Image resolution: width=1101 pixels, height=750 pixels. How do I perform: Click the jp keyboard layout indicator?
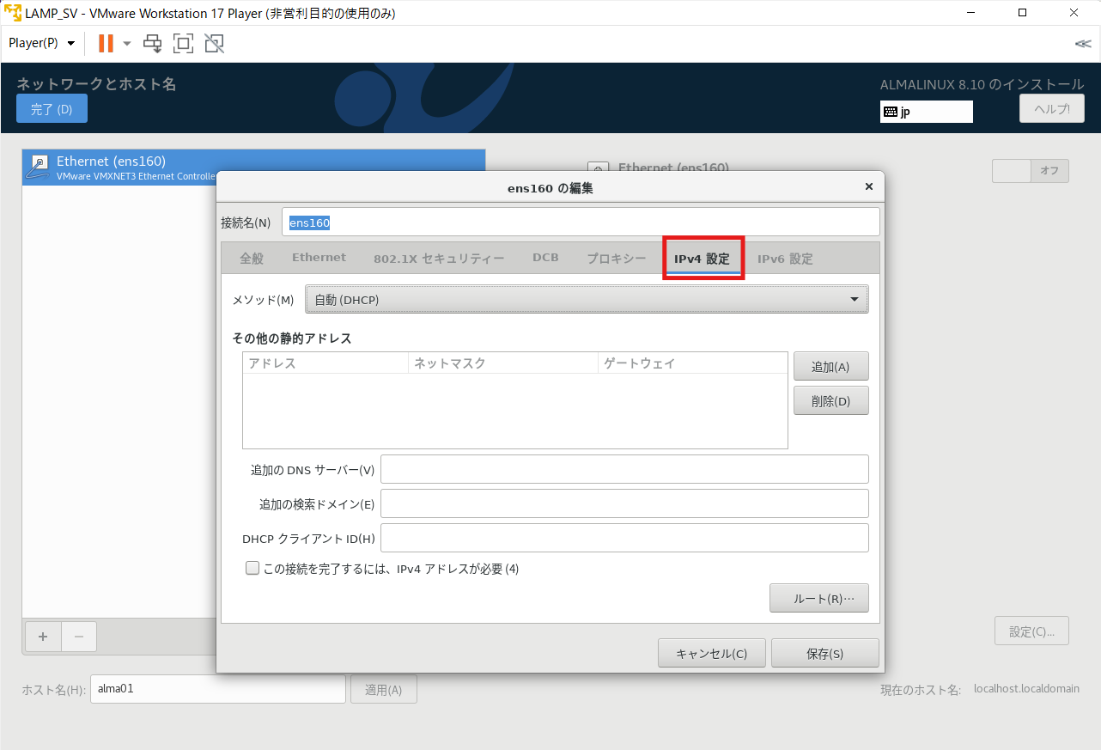point(926,111)
